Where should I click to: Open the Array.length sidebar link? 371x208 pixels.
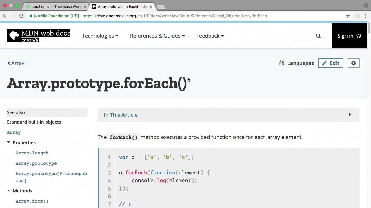click(32, 153)
